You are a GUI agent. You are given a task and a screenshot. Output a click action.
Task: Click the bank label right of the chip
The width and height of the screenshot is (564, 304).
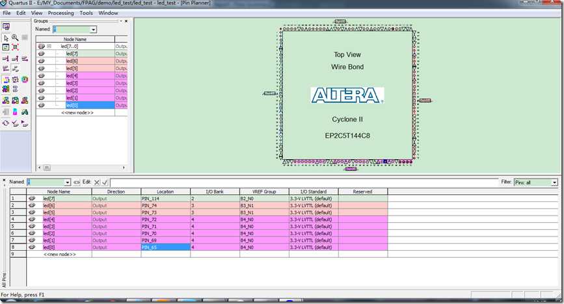click(425, 101)
